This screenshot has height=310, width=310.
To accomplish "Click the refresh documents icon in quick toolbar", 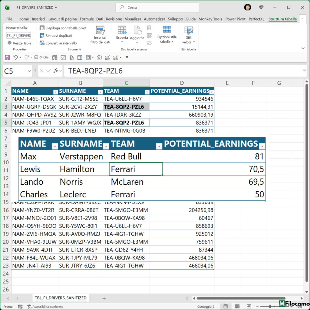I will point(71,58).
